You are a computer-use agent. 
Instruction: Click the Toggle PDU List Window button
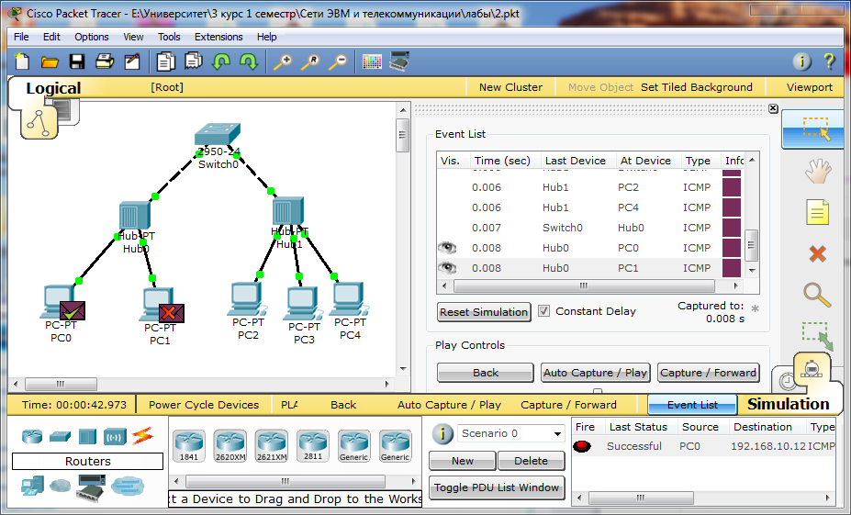coord(497,487)
